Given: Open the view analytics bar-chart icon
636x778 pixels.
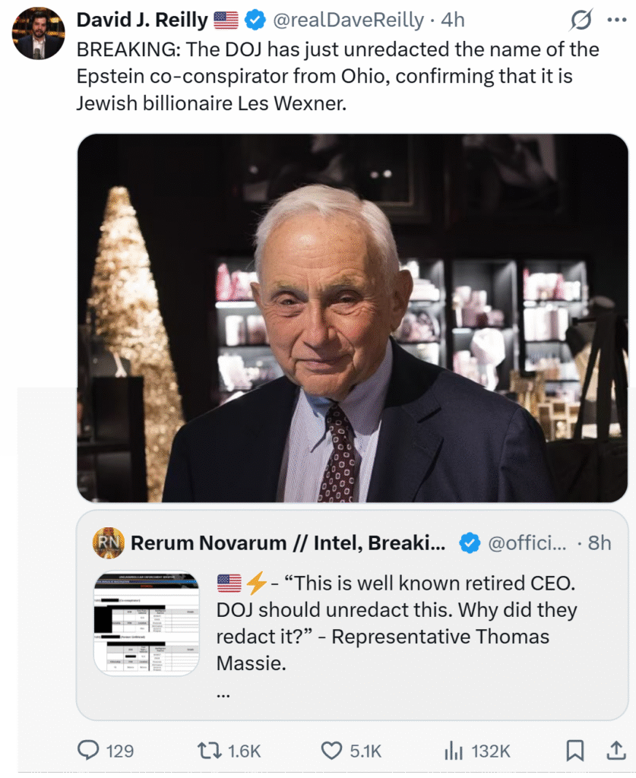Looking at the screenshot, I should pyautogui.click(x=454, y=751).
